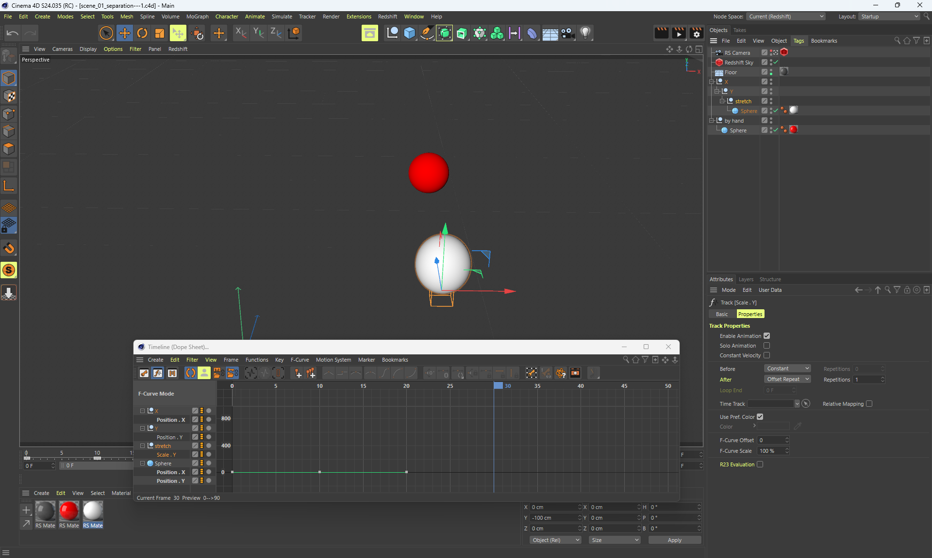Select the Move tool in top toolbar
The image size is (932, 558).
(x=125, y=33)
